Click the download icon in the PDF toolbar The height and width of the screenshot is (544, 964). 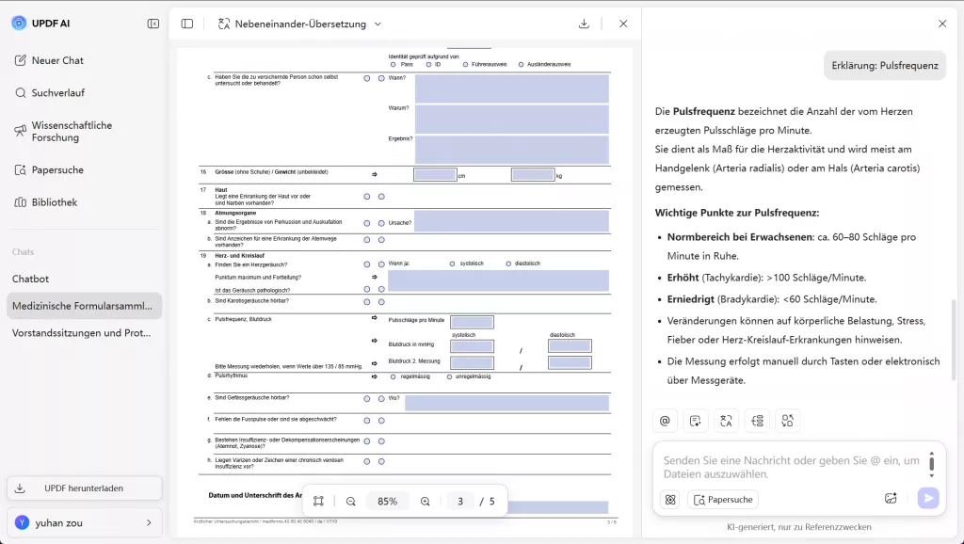[584, 24]
